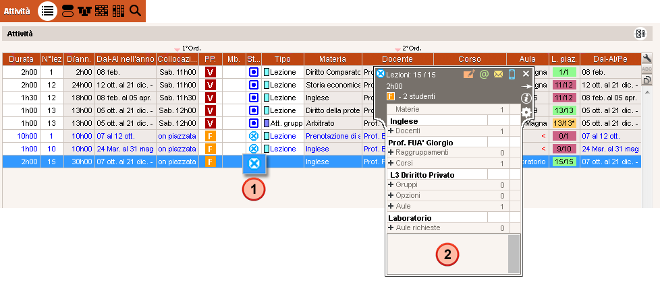The height and width of the screenshot is (284, 660).
Task: Select the Inglese subject in the popup
Action: [x=437, y=121]
